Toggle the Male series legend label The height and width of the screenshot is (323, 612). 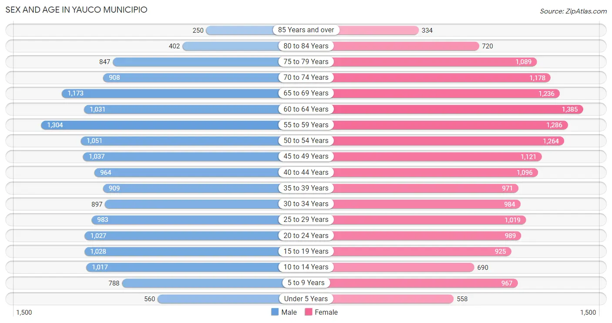pos(289,312)
